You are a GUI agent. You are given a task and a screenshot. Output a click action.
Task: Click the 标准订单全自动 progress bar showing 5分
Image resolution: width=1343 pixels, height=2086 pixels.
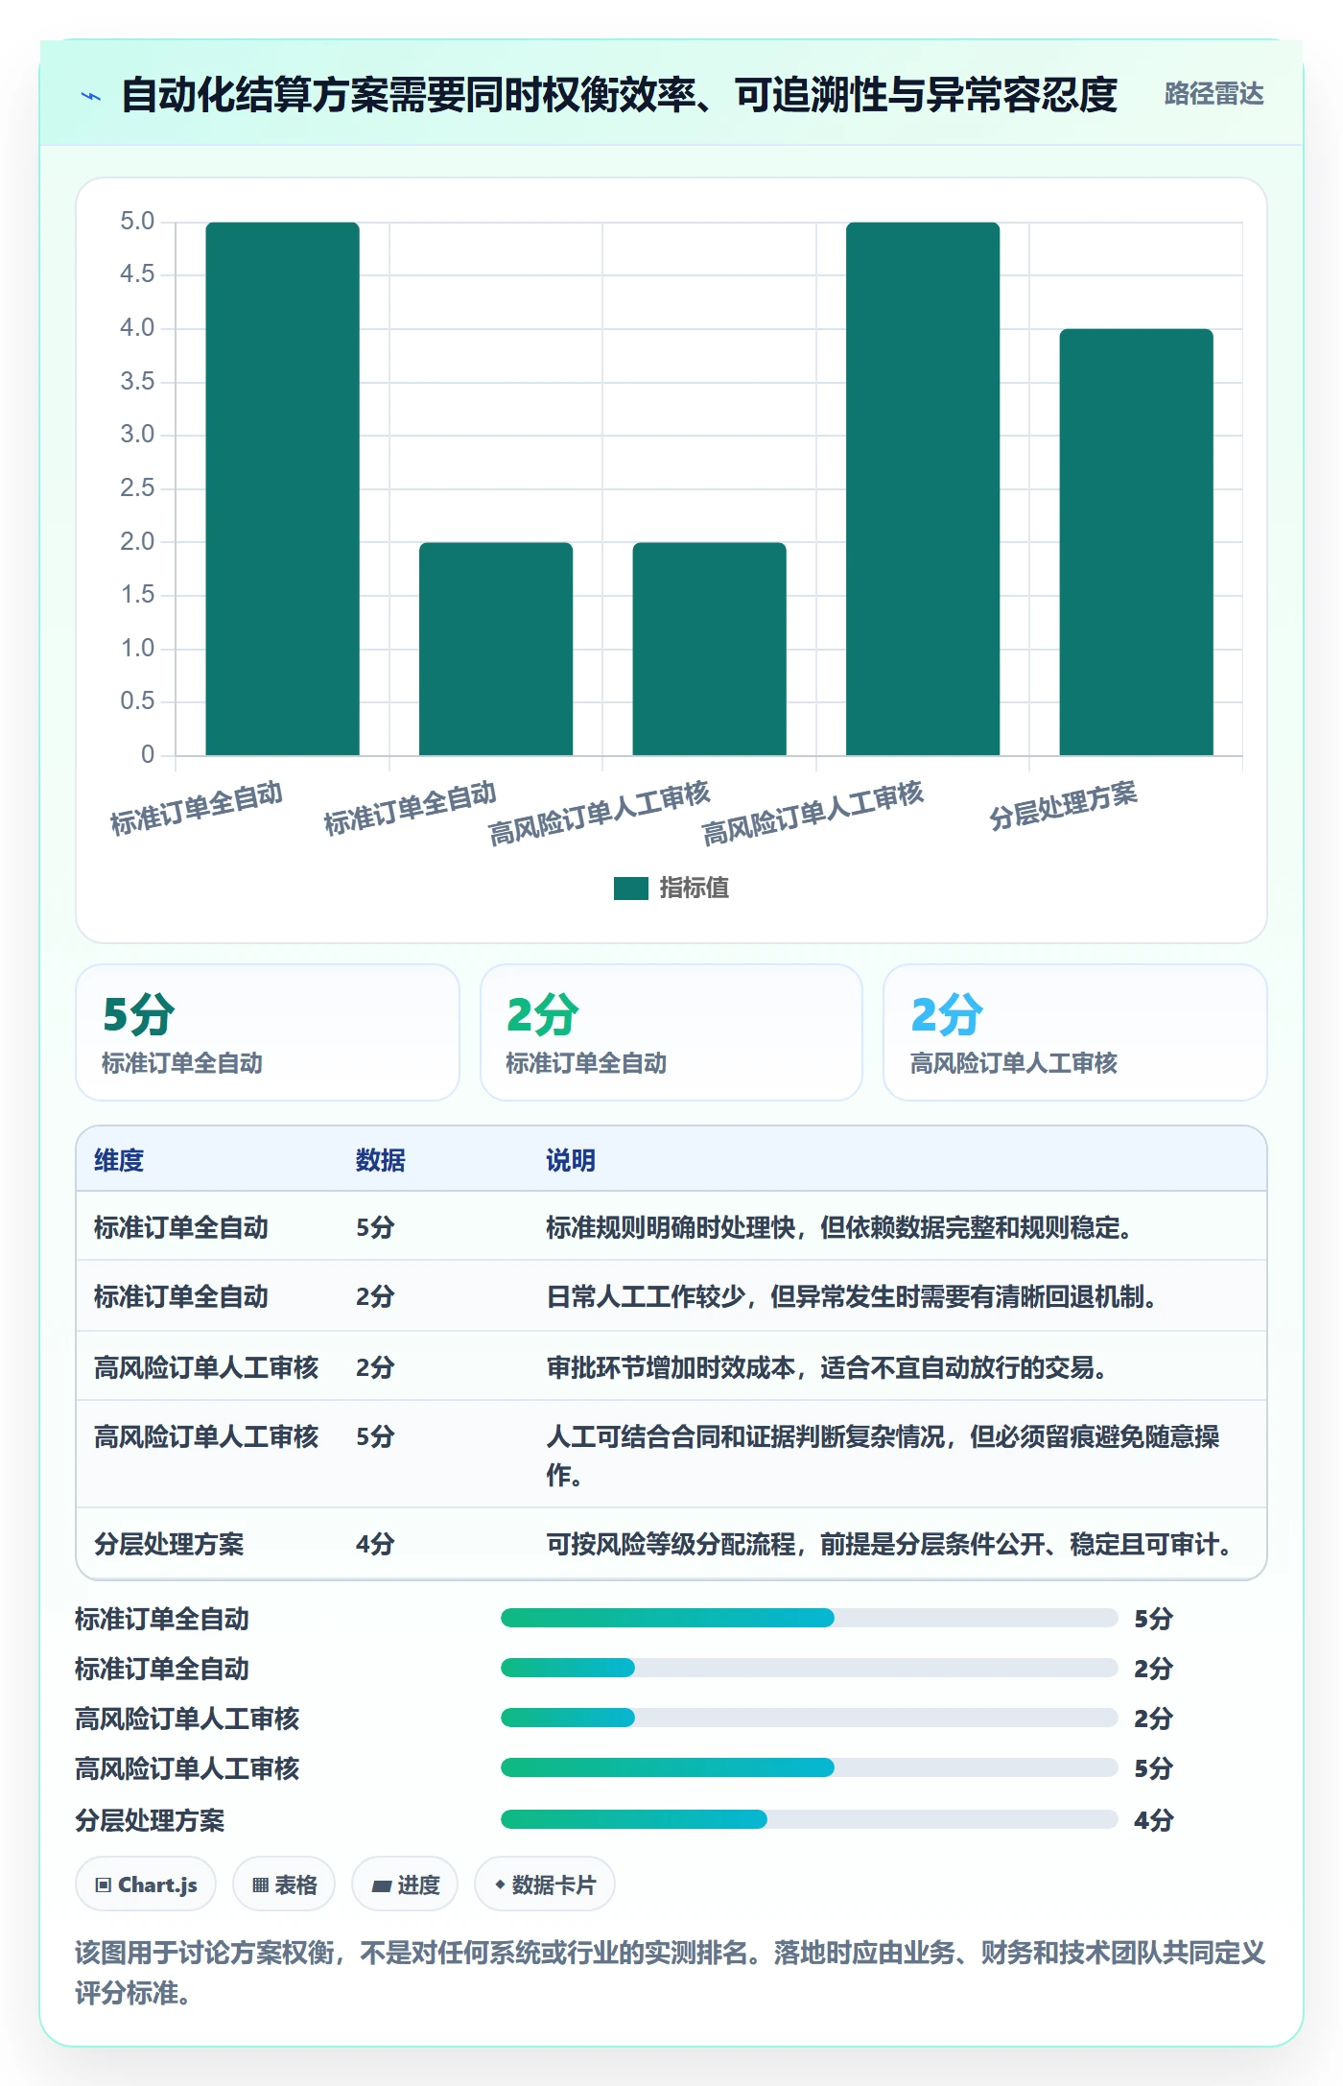(x=810, y=1619)
